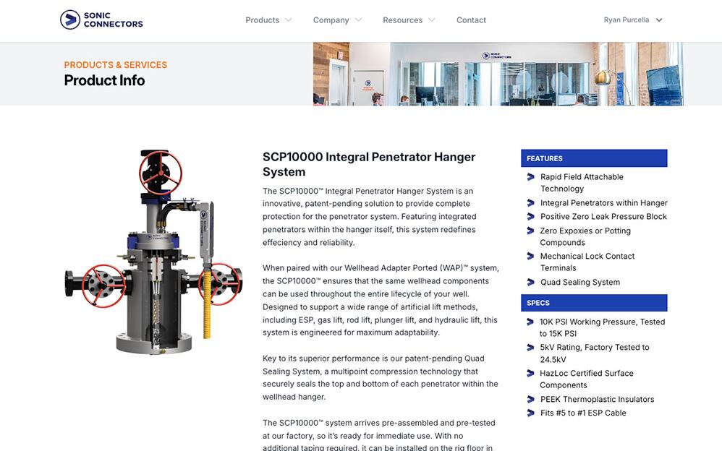Viewport: 722px width, 451px height.
Task: Click the SCP10000 Integral Penetrator Hanger System heading
Action: (369, 164)
